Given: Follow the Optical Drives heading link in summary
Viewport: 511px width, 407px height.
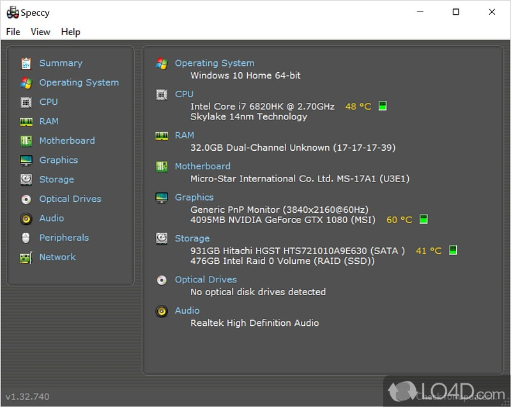Looking at the screenshot, I should 206,279.
